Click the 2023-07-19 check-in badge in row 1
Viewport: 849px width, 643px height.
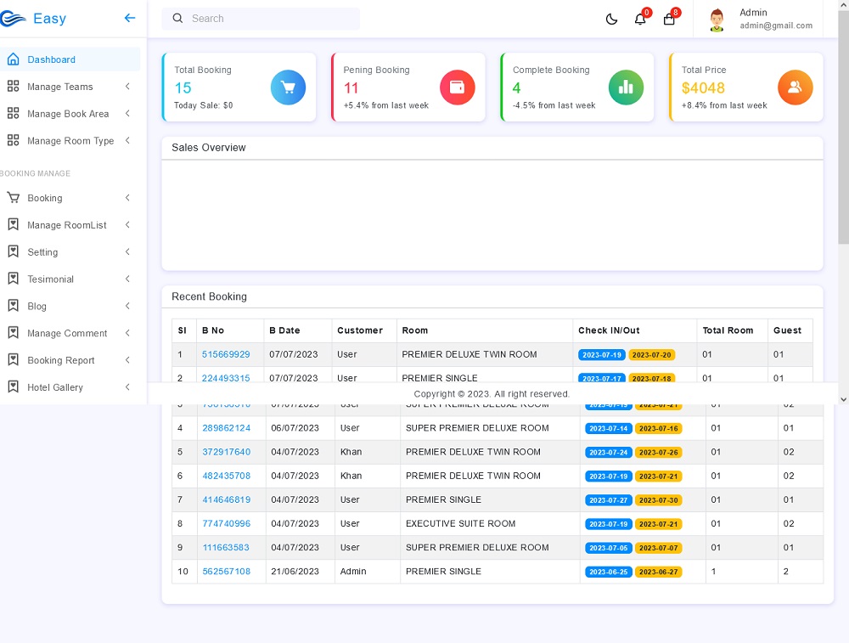pos(601,355)
